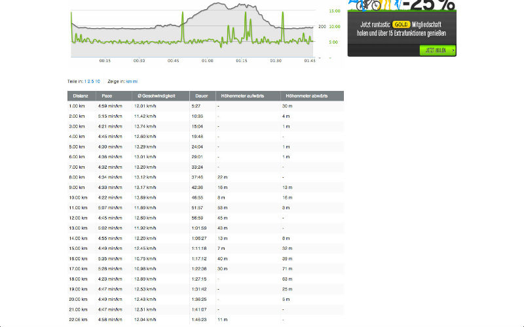Click the '-25%' discount text in the ad
Image resolution: width=524 pixels, height=327 pixels.
click(429, 5)
